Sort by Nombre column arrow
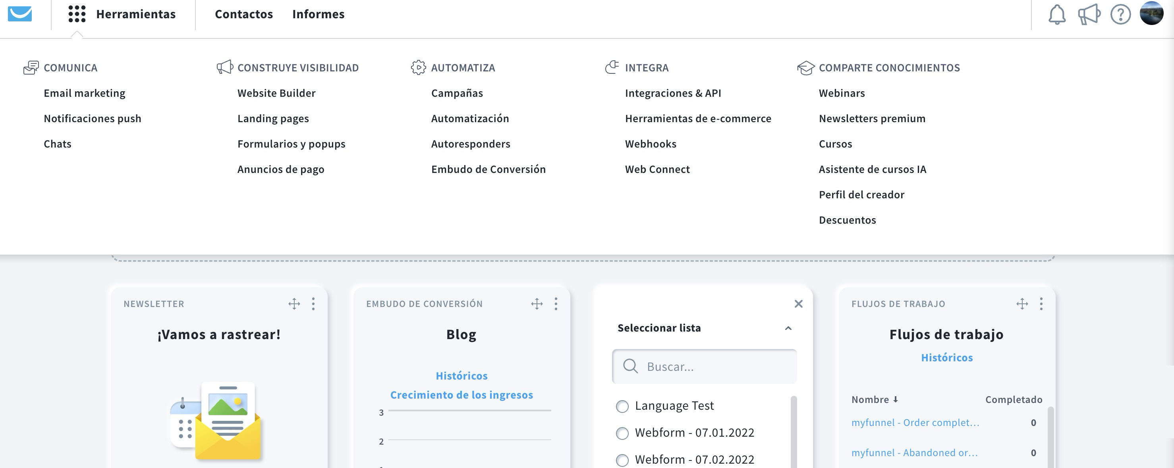 pyautogui.click(x=896, y=399)
